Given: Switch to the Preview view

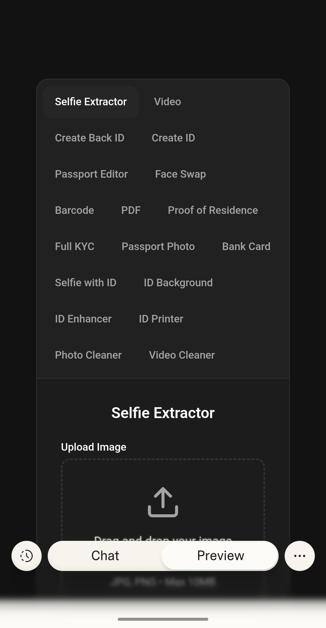Looking at the screenshot, I should click(x=220, y=556).
